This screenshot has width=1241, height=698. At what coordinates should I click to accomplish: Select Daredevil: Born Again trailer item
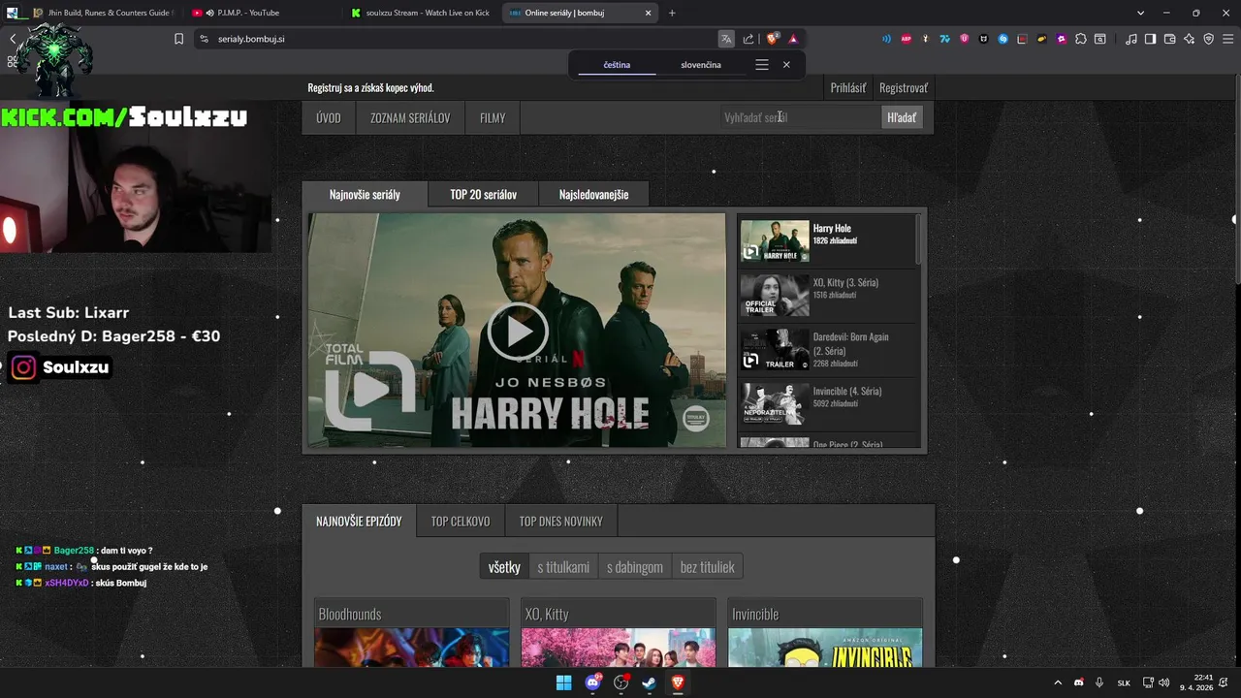tap(827, 349)
